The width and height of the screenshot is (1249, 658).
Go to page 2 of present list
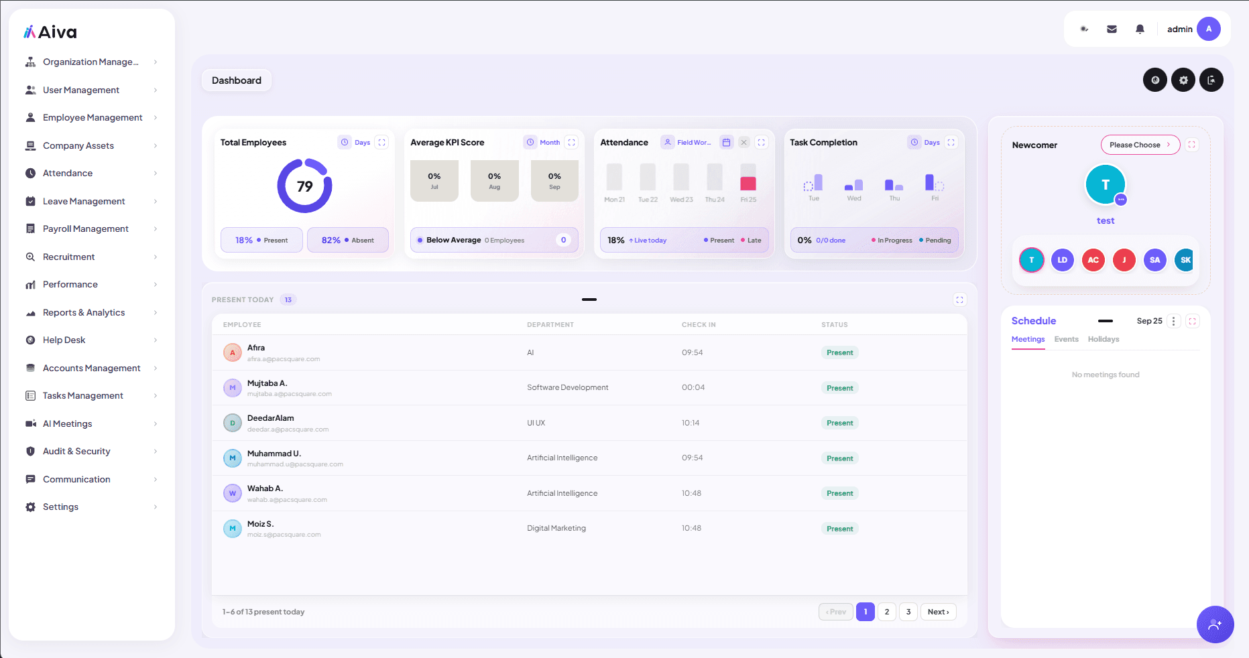(x=887, y=612)
